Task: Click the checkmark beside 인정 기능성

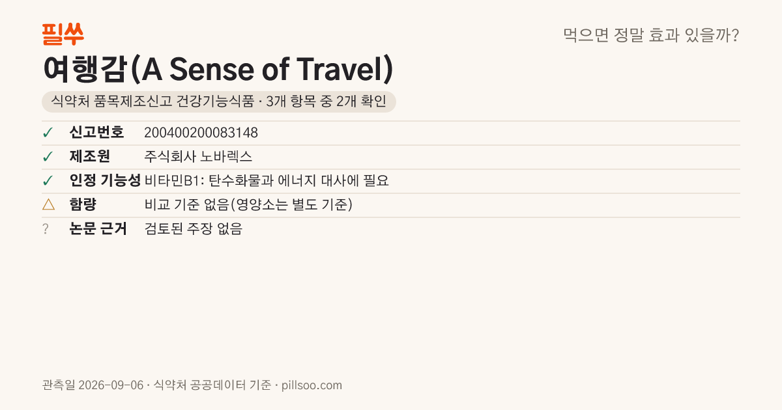Action: (x=48, y=181)
